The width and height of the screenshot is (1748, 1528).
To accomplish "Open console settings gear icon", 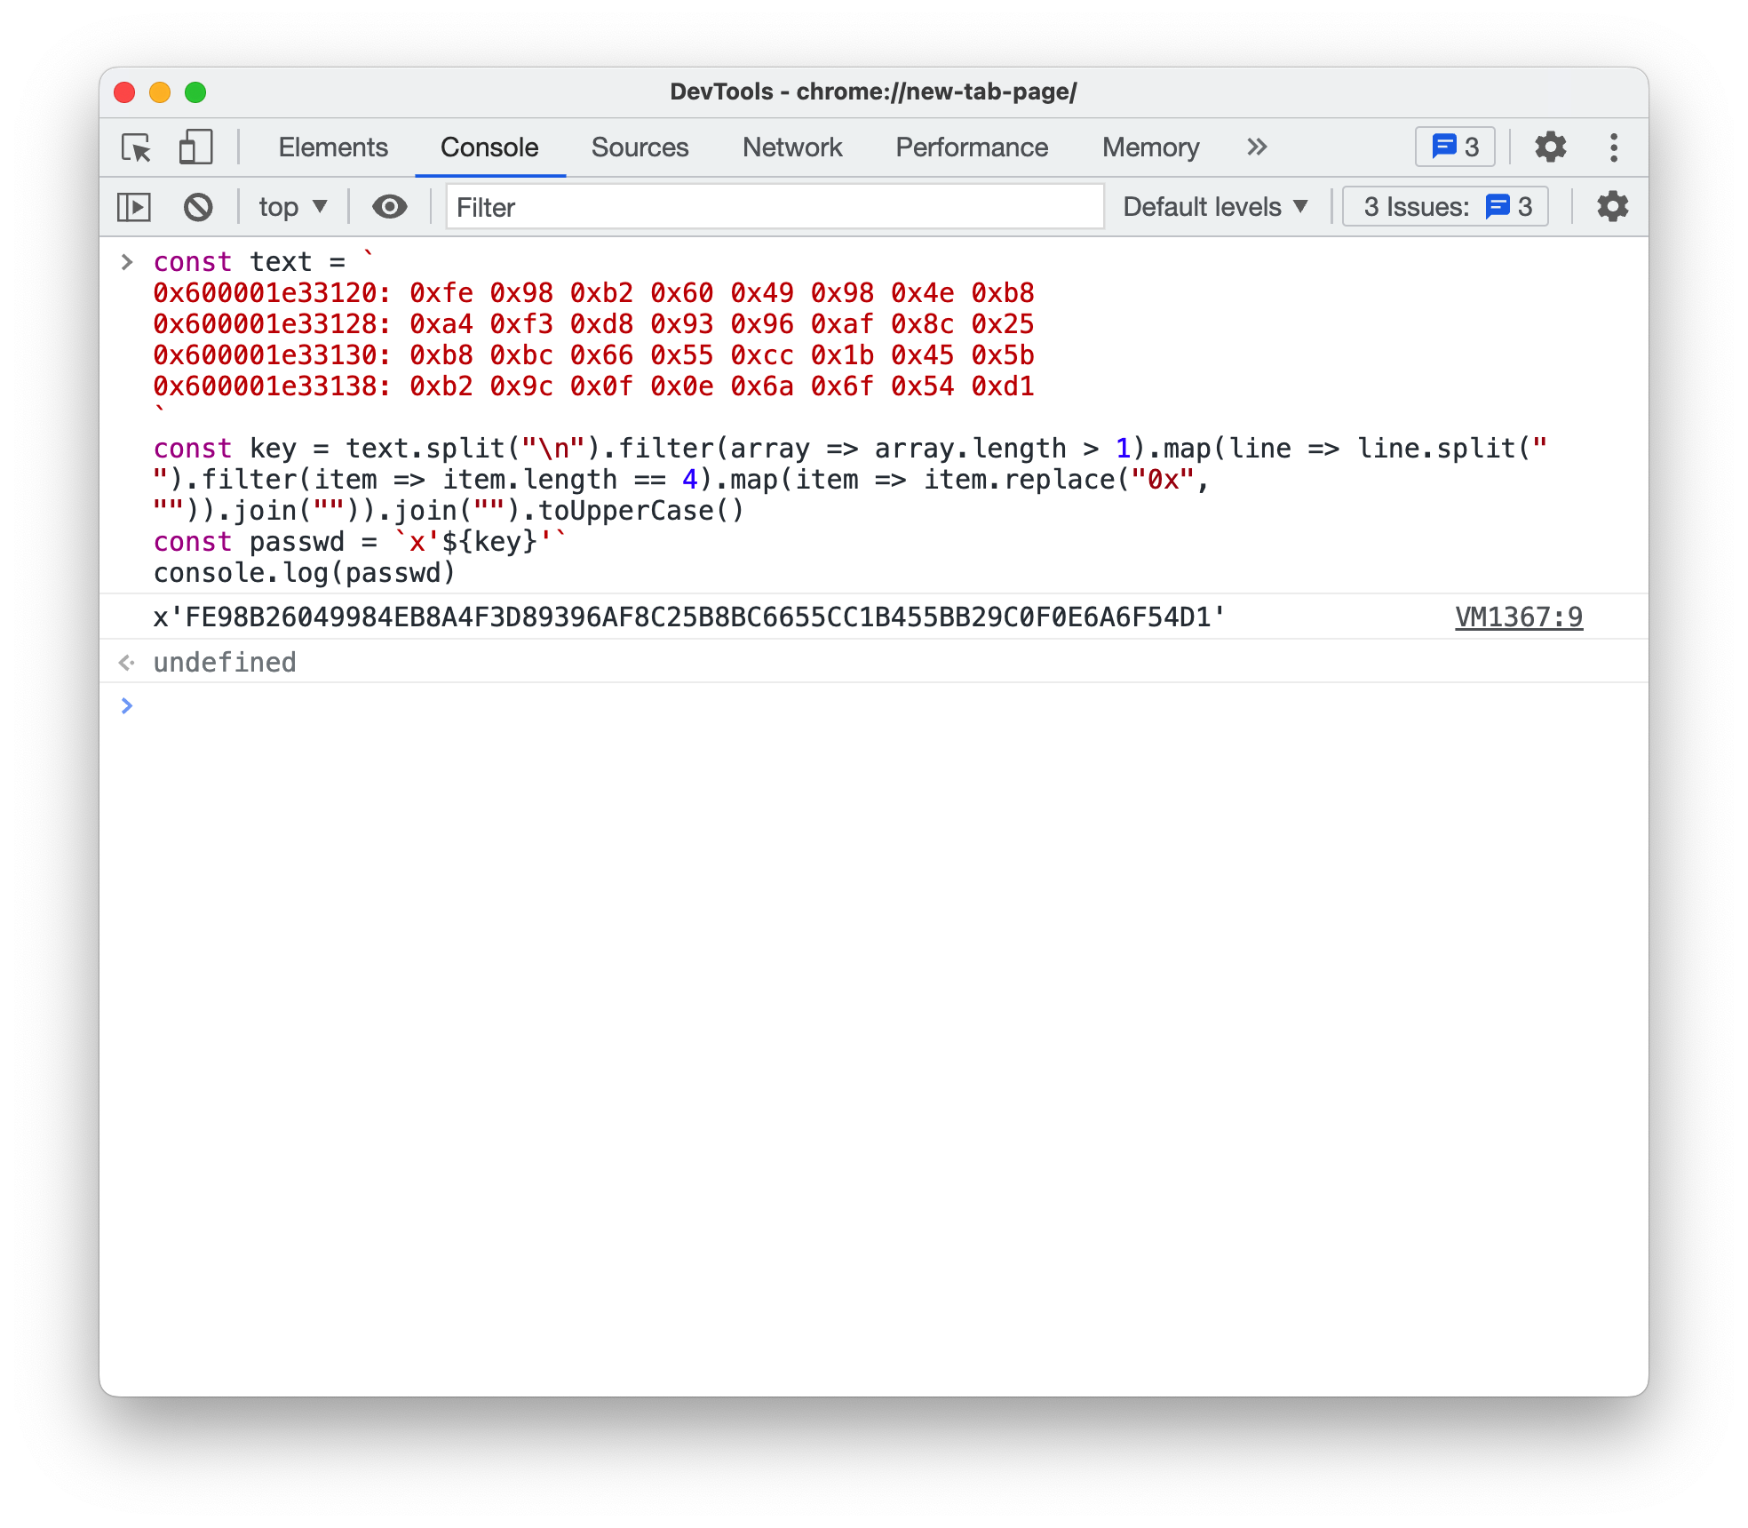I will [x=1612, y=207].
